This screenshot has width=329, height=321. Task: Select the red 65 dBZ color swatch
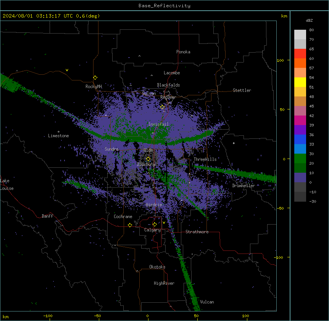[300, 53]
